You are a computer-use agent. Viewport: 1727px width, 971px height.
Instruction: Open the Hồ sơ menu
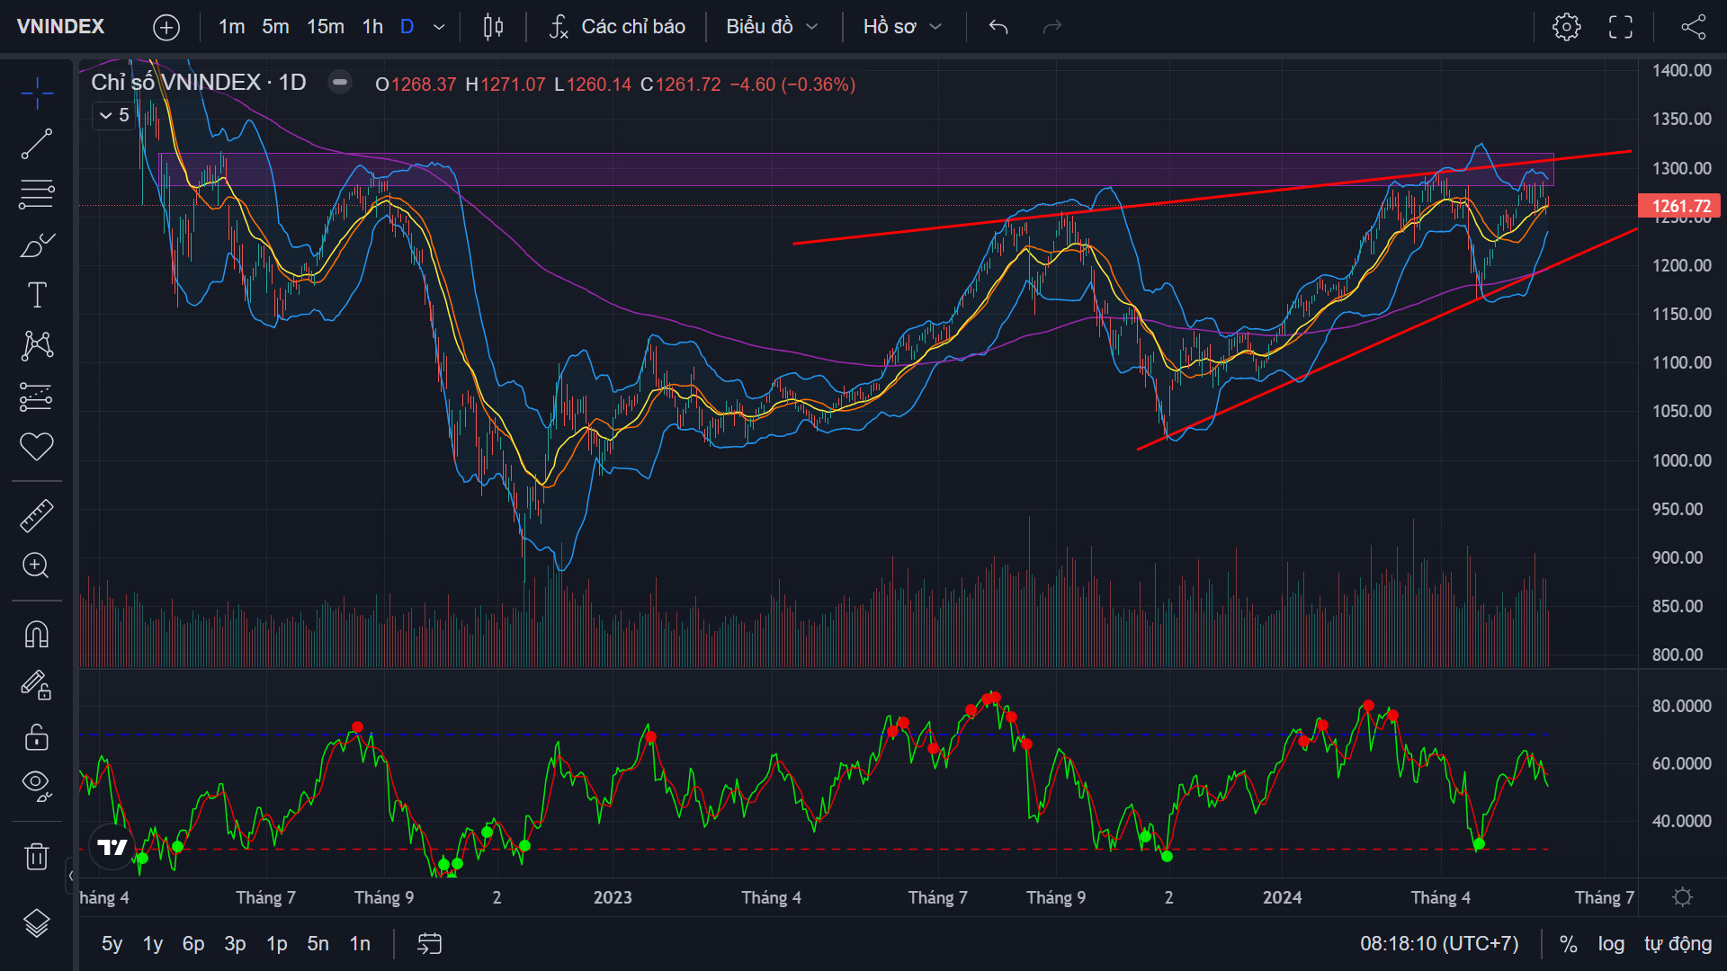[901, 27]
